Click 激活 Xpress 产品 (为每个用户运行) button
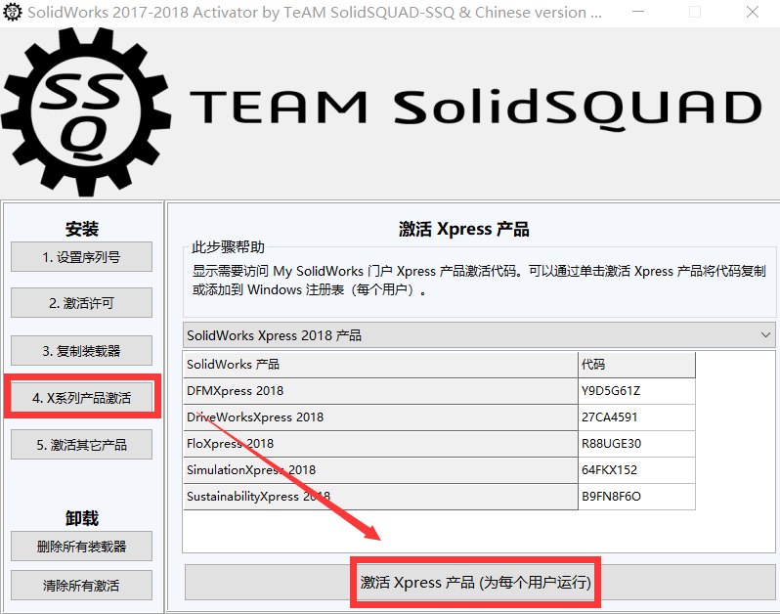This screenshot has width=780, height=614. pos(480,582)
